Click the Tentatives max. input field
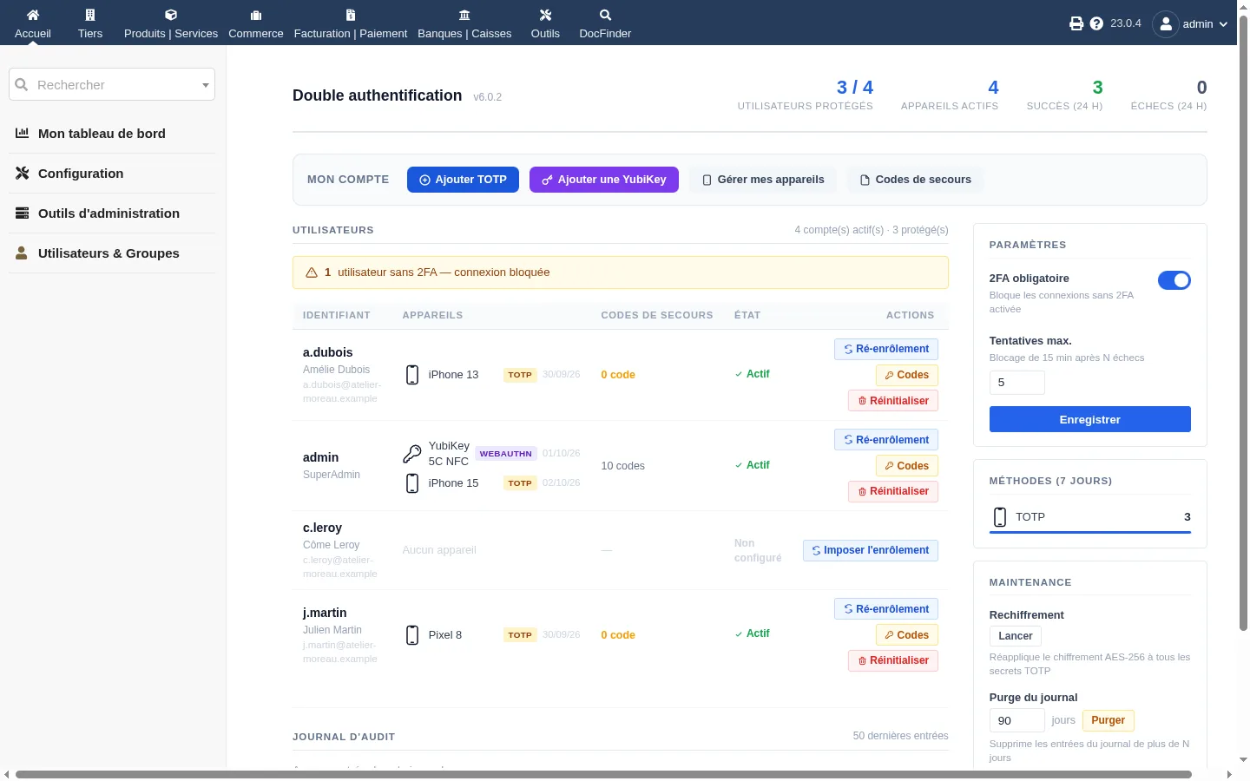The width and height of the screenshot is (1250, 781). point(1016,383)
